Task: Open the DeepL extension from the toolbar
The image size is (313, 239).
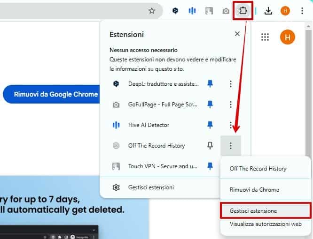Action: tap(175, 11)
